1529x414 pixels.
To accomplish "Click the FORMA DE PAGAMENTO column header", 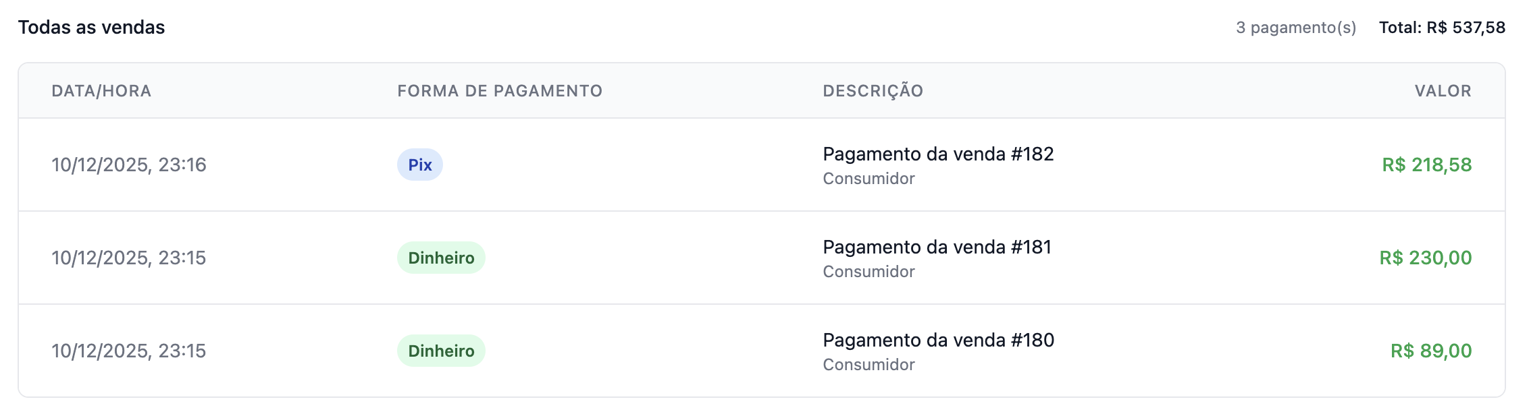I will pos(500,91).
